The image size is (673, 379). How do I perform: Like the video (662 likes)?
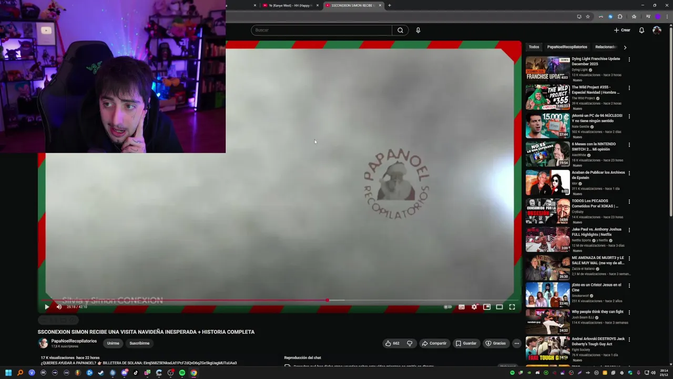pos(392,343)
